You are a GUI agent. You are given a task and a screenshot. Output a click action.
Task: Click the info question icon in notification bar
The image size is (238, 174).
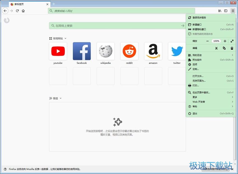pos(5,169)
